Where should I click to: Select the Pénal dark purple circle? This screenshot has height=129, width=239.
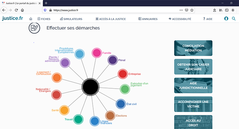click(x=113, y=60)
